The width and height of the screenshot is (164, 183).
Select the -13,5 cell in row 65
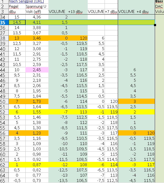point(58,181)
